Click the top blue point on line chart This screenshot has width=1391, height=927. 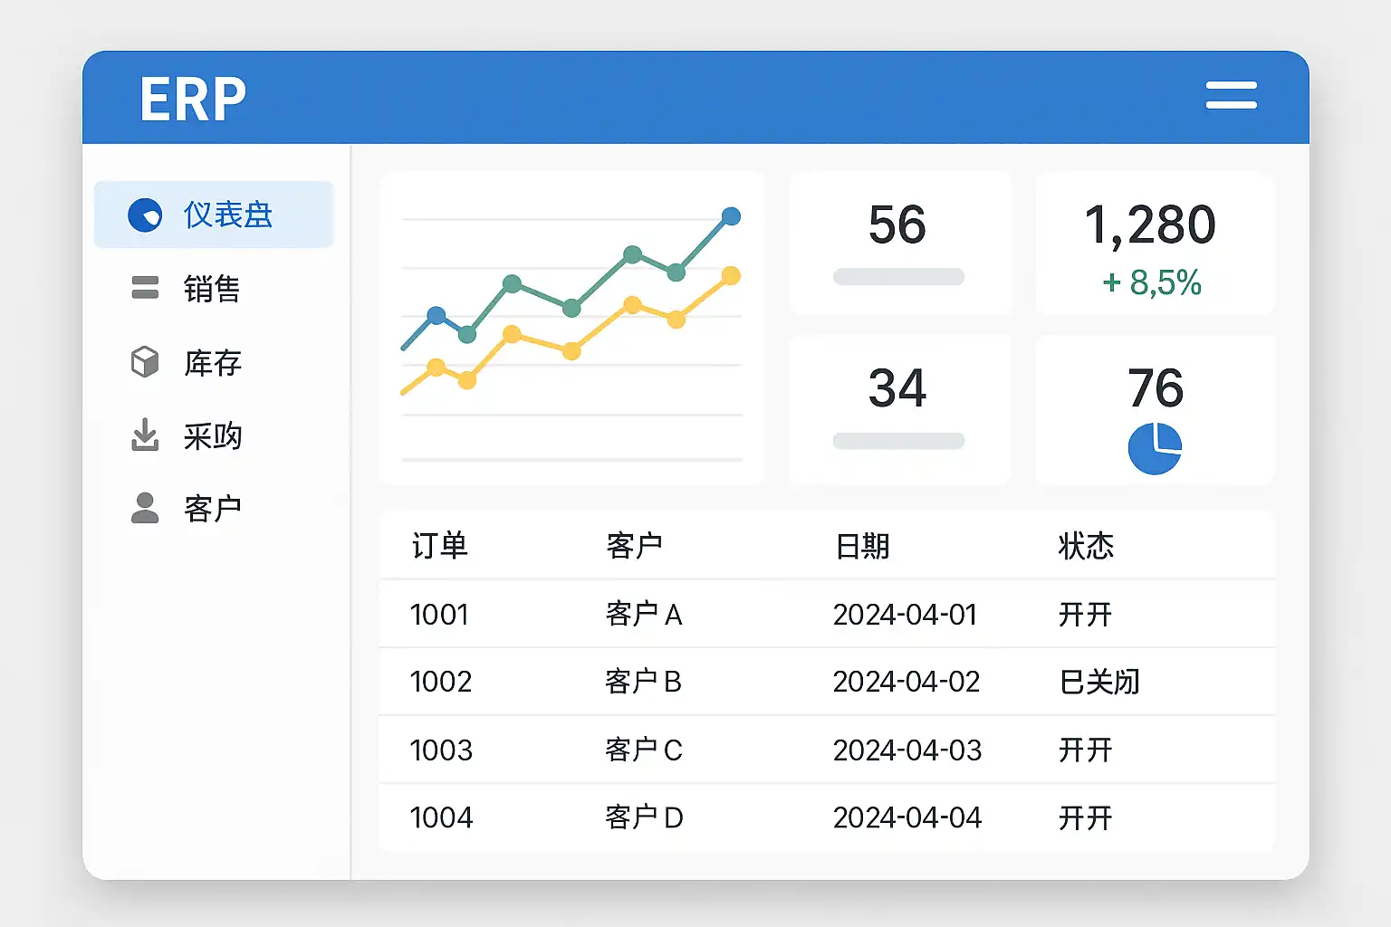731,216
